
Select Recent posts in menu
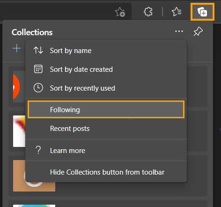[106, 129]
